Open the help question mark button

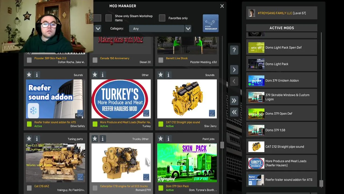click(x=234, y=50)
